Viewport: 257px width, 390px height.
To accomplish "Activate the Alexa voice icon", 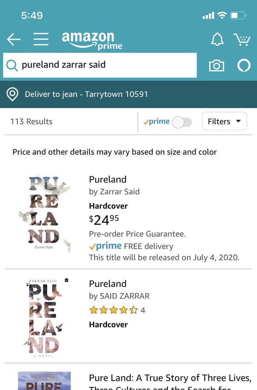I will tap(244, 65).
